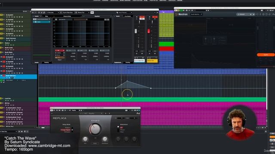The width and height of the screenshot is (275, 154).
Task: Open the Inserts tab in Channel Settings
Action: coord(37,16)
